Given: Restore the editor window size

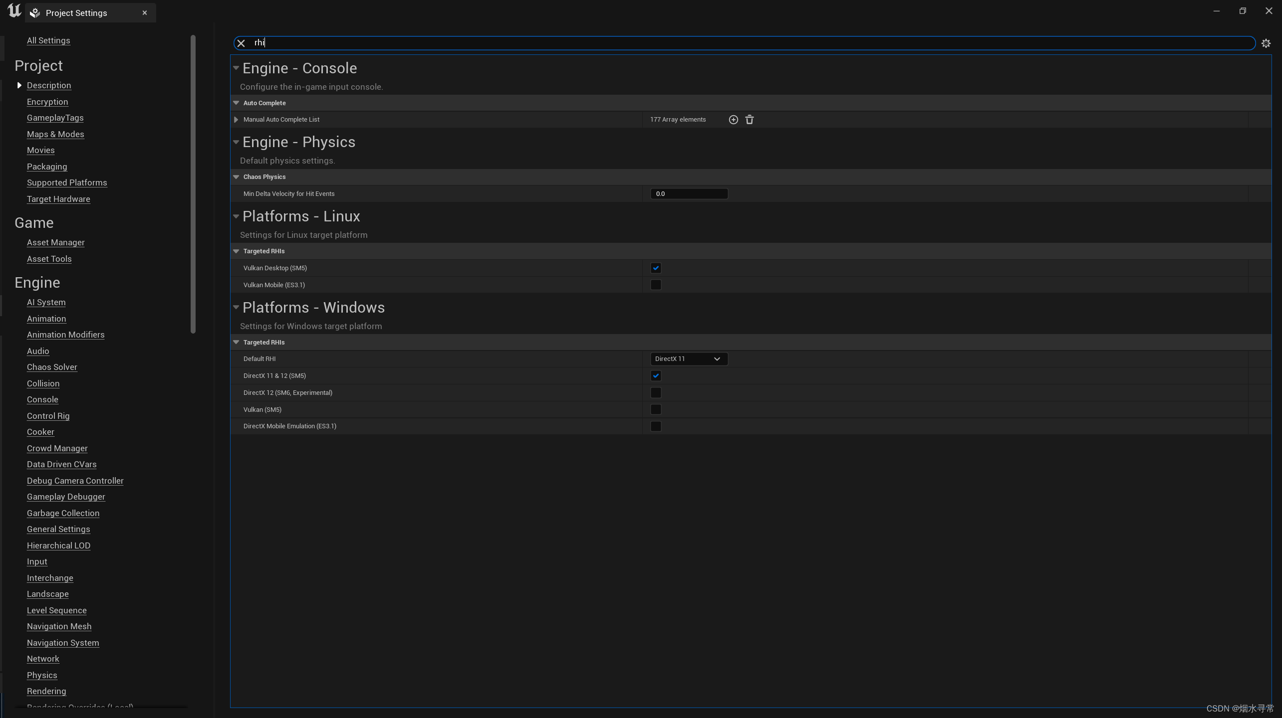Looking at the screenshot, I should click(x=1243, y=11).
